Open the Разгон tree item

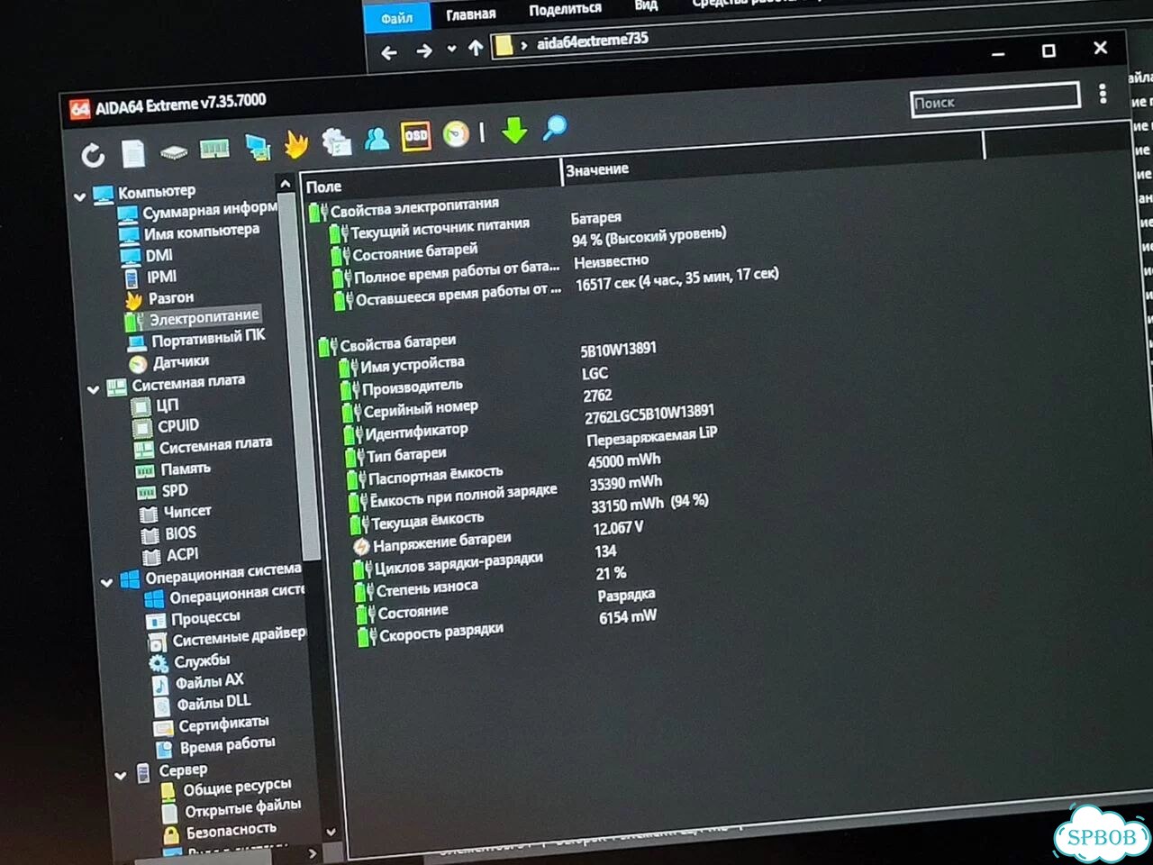point(159,298)
